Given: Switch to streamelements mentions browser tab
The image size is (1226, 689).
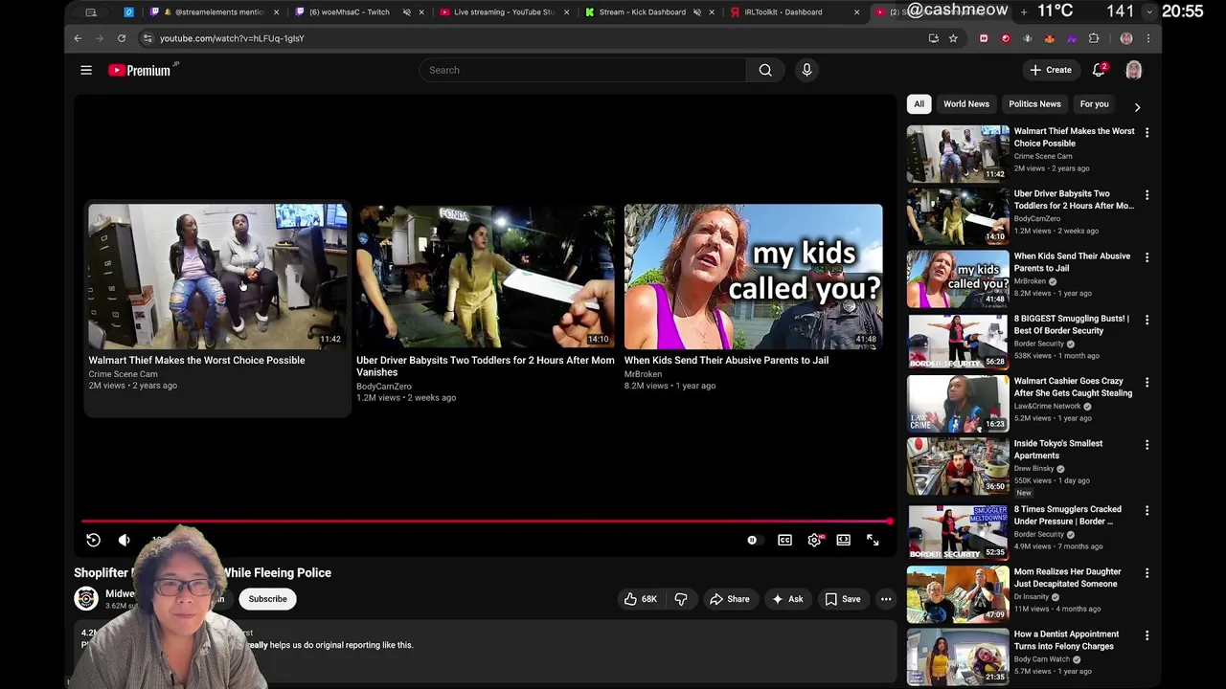Looking at the screenshot, I should (x=213, y=12).
